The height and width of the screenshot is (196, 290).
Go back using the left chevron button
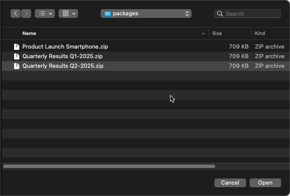(15, 14)
